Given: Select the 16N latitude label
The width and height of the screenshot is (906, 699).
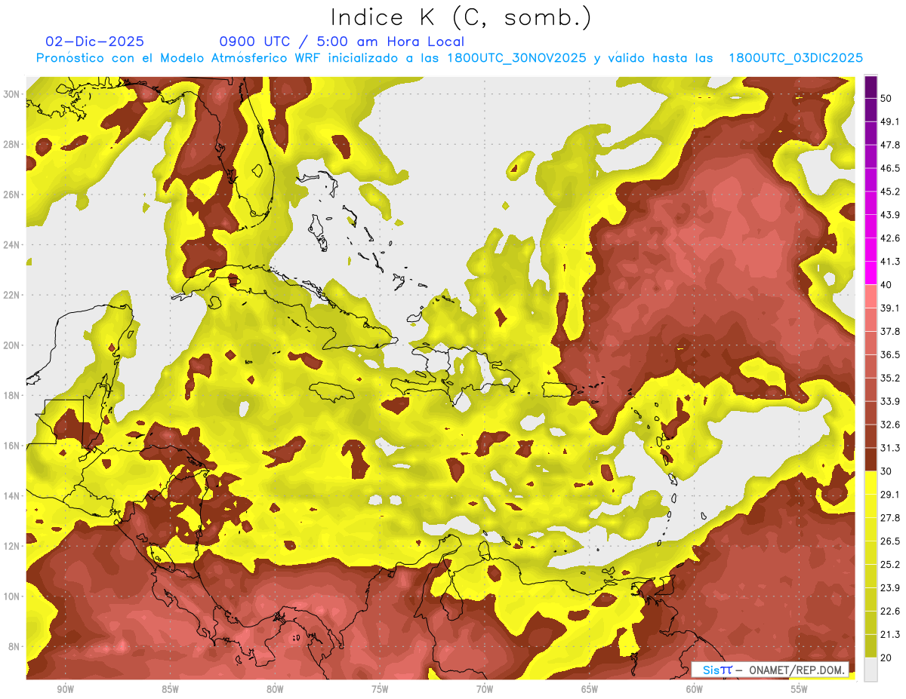Looking at the screenshot, I should coord(11,446).
